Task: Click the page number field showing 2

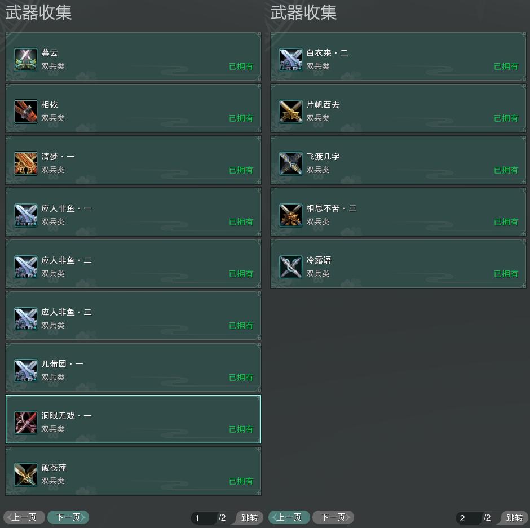Action: pyautogui.click(x=469, y=518)
